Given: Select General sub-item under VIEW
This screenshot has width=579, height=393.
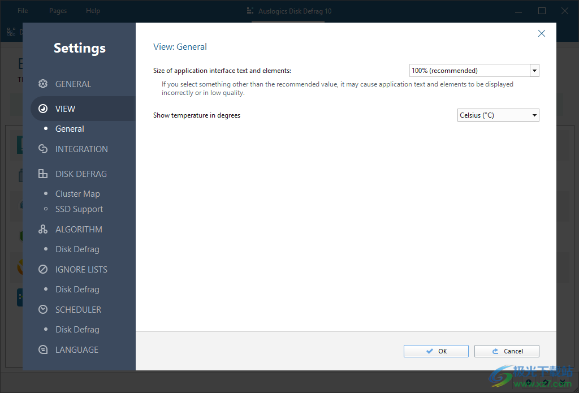Looking at the screenshot, I should pos(70,128).
